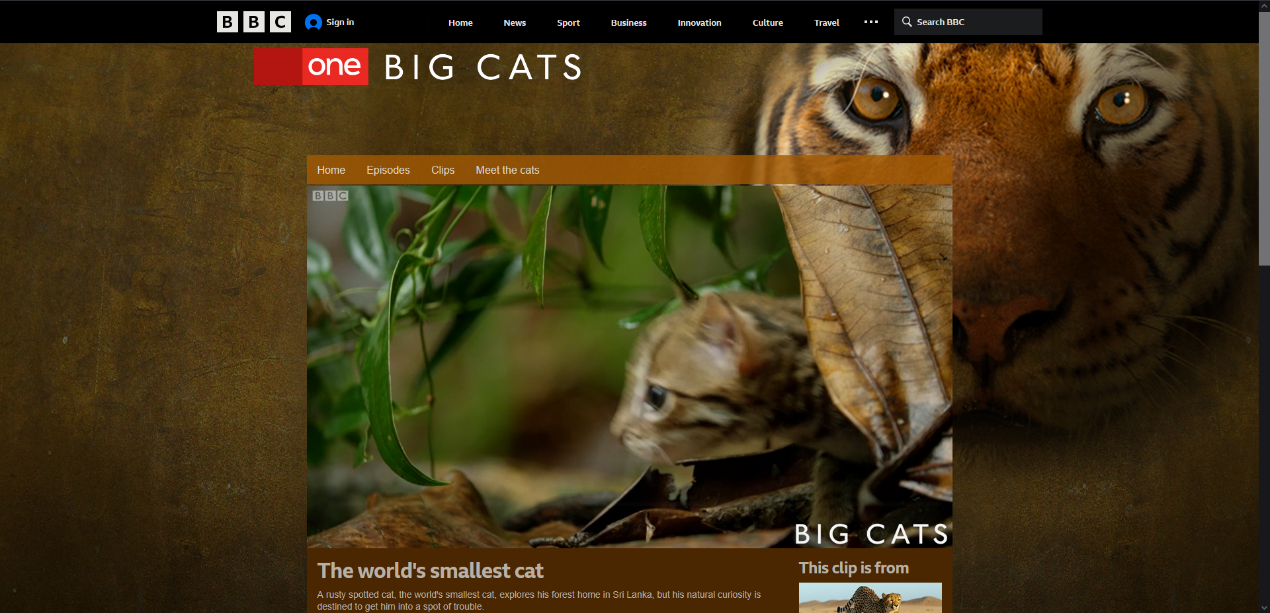Screen dimensions: 1270x613
Task: Click the page vertical scrollbar thumb
Action: pos(1264,139)
